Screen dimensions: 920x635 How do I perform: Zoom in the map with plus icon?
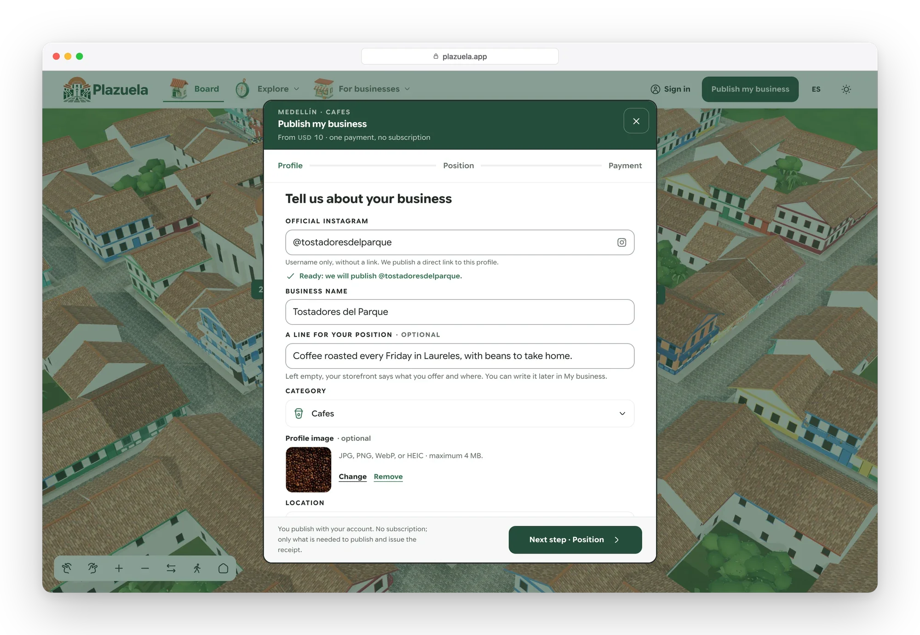(x=119, y=568)
